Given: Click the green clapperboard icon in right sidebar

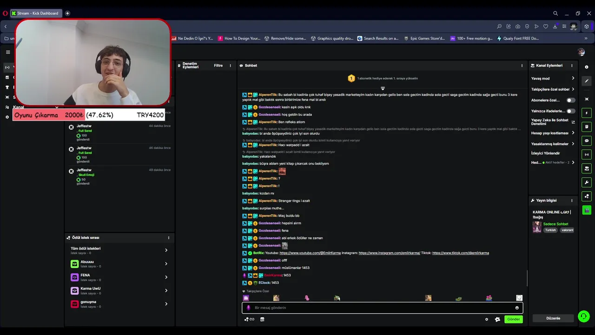Looking at the screenshot, I should point(587,210).
